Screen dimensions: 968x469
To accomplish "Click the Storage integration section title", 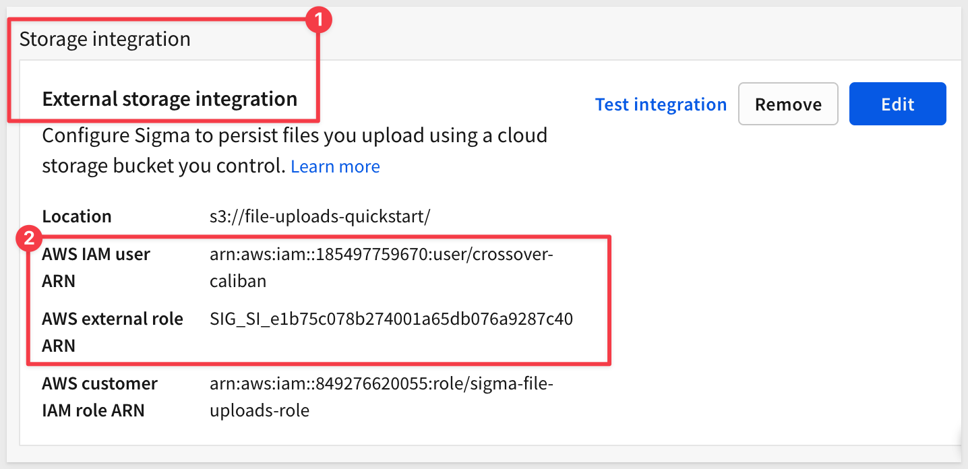I will [x=105, y=39].
